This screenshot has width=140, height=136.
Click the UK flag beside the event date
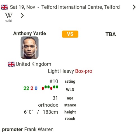click(x=4, y=7)
